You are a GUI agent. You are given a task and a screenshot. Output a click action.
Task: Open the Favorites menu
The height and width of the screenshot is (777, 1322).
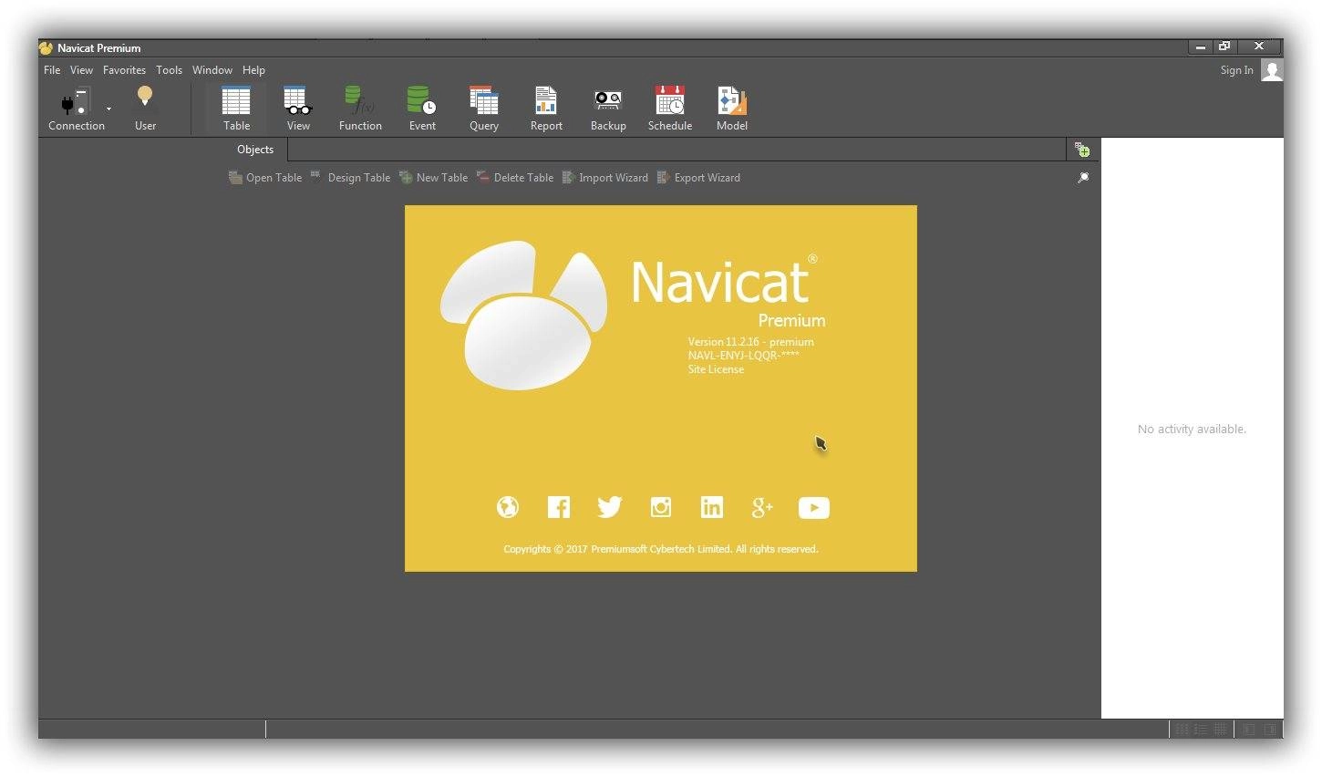pyautogui.click(x=124, y=70)
